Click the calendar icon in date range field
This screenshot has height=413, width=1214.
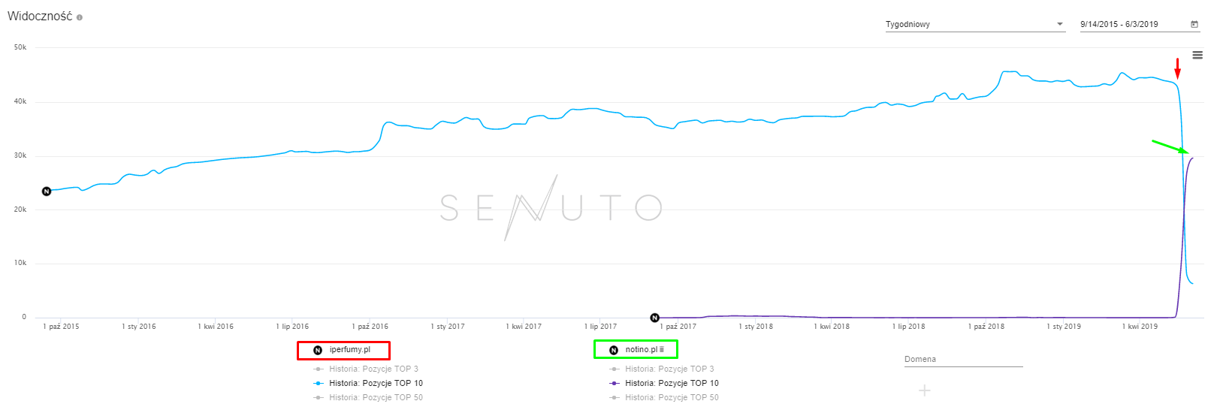click(x=1194, y=25)
